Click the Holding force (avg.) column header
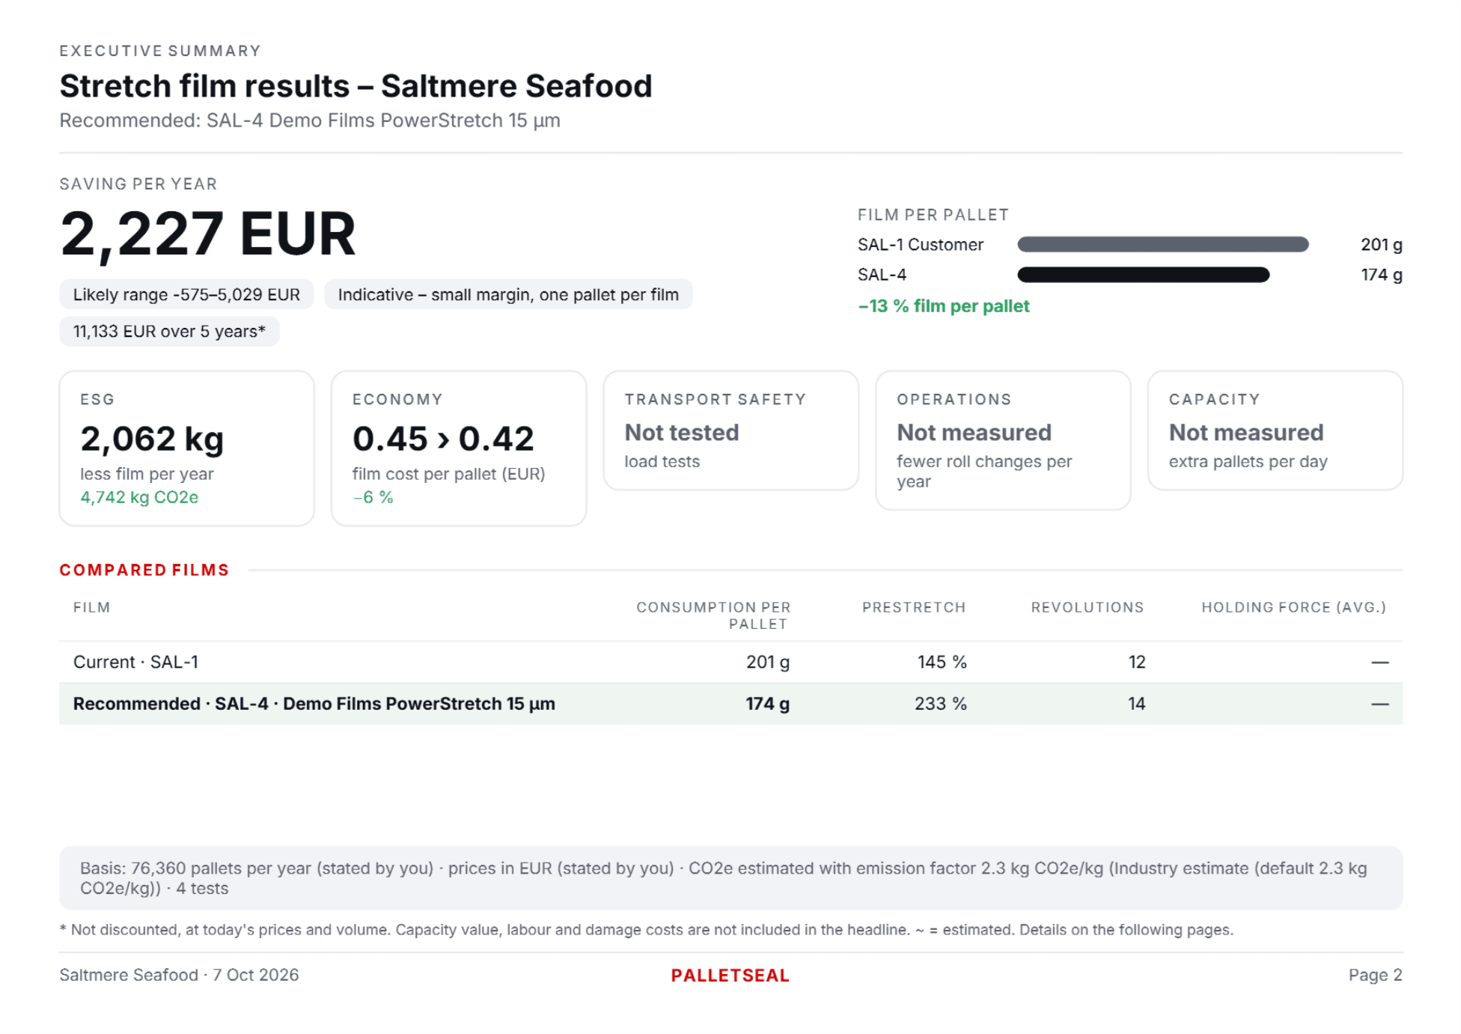 pos(1293,607)
